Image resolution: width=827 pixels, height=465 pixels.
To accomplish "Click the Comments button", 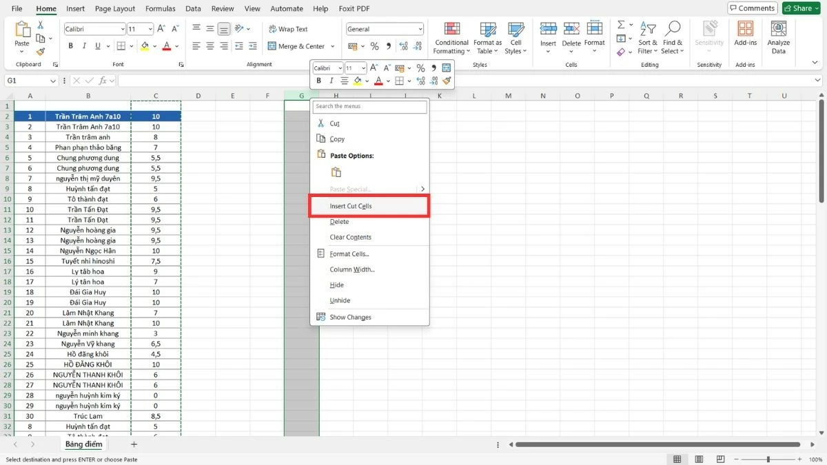I will click(752, 8).
